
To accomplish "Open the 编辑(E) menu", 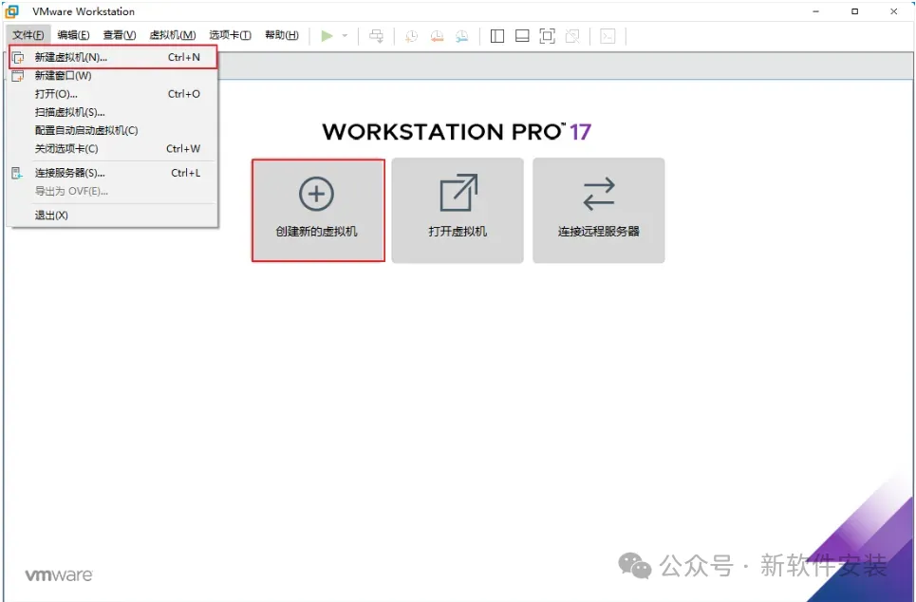I will [x=74, y=35].
